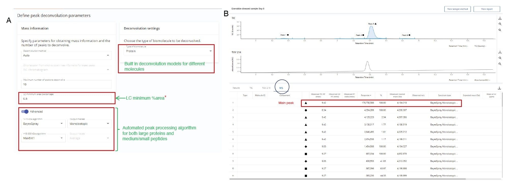Click the Observed neutral mass column header
Viewport: 509px width, 187px height.
(x=397, y=95)
